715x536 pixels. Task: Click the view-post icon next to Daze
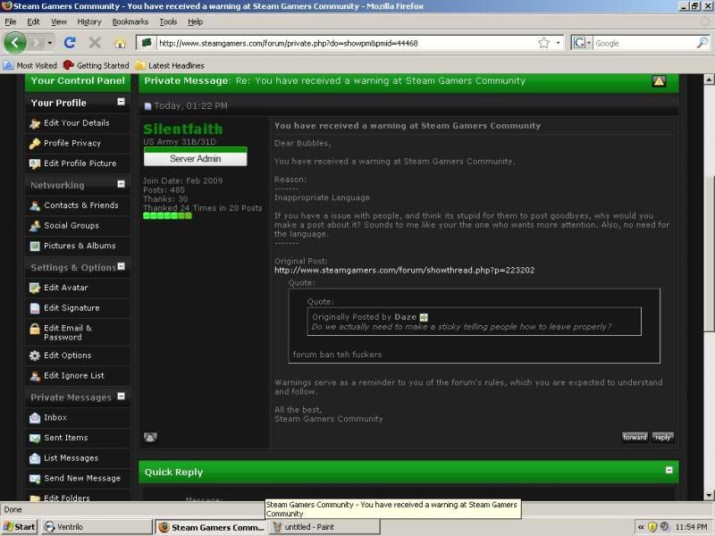pyautogui.click(x=425, y=317)
